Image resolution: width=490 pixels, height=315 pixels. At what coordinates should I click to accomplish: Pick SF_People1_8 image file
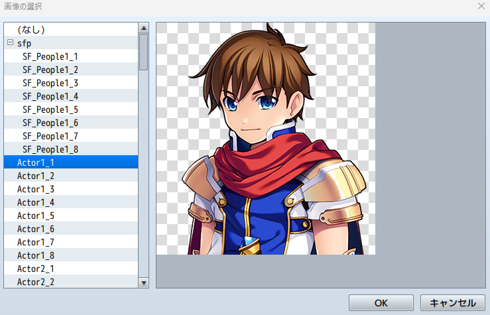click(50, 149)
